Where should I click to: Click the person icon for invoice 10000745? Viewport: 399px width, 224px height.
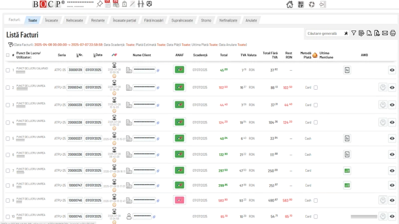pos(129,217)
